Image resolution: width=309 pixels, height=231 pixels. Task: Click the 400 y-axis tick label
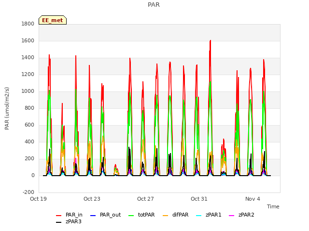(29, 142)
